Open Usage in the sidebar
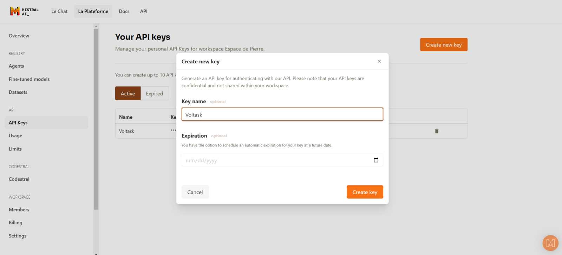Image resolution: width=562 pixels, height=255 pixels. (x=15, y=136)
